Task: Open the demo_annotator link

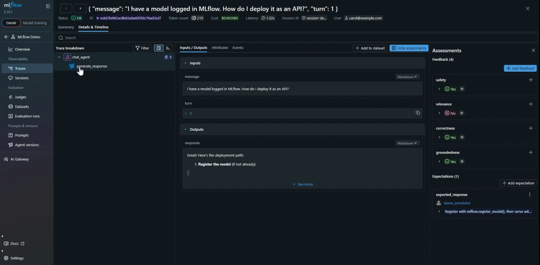Action: pyautogui.click(x=457, y=204)
